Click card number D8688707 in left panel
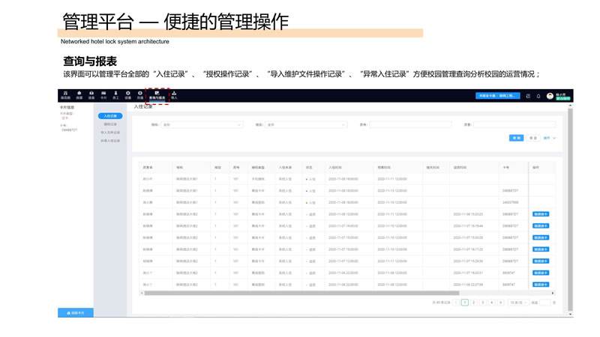 click(70, 130)
